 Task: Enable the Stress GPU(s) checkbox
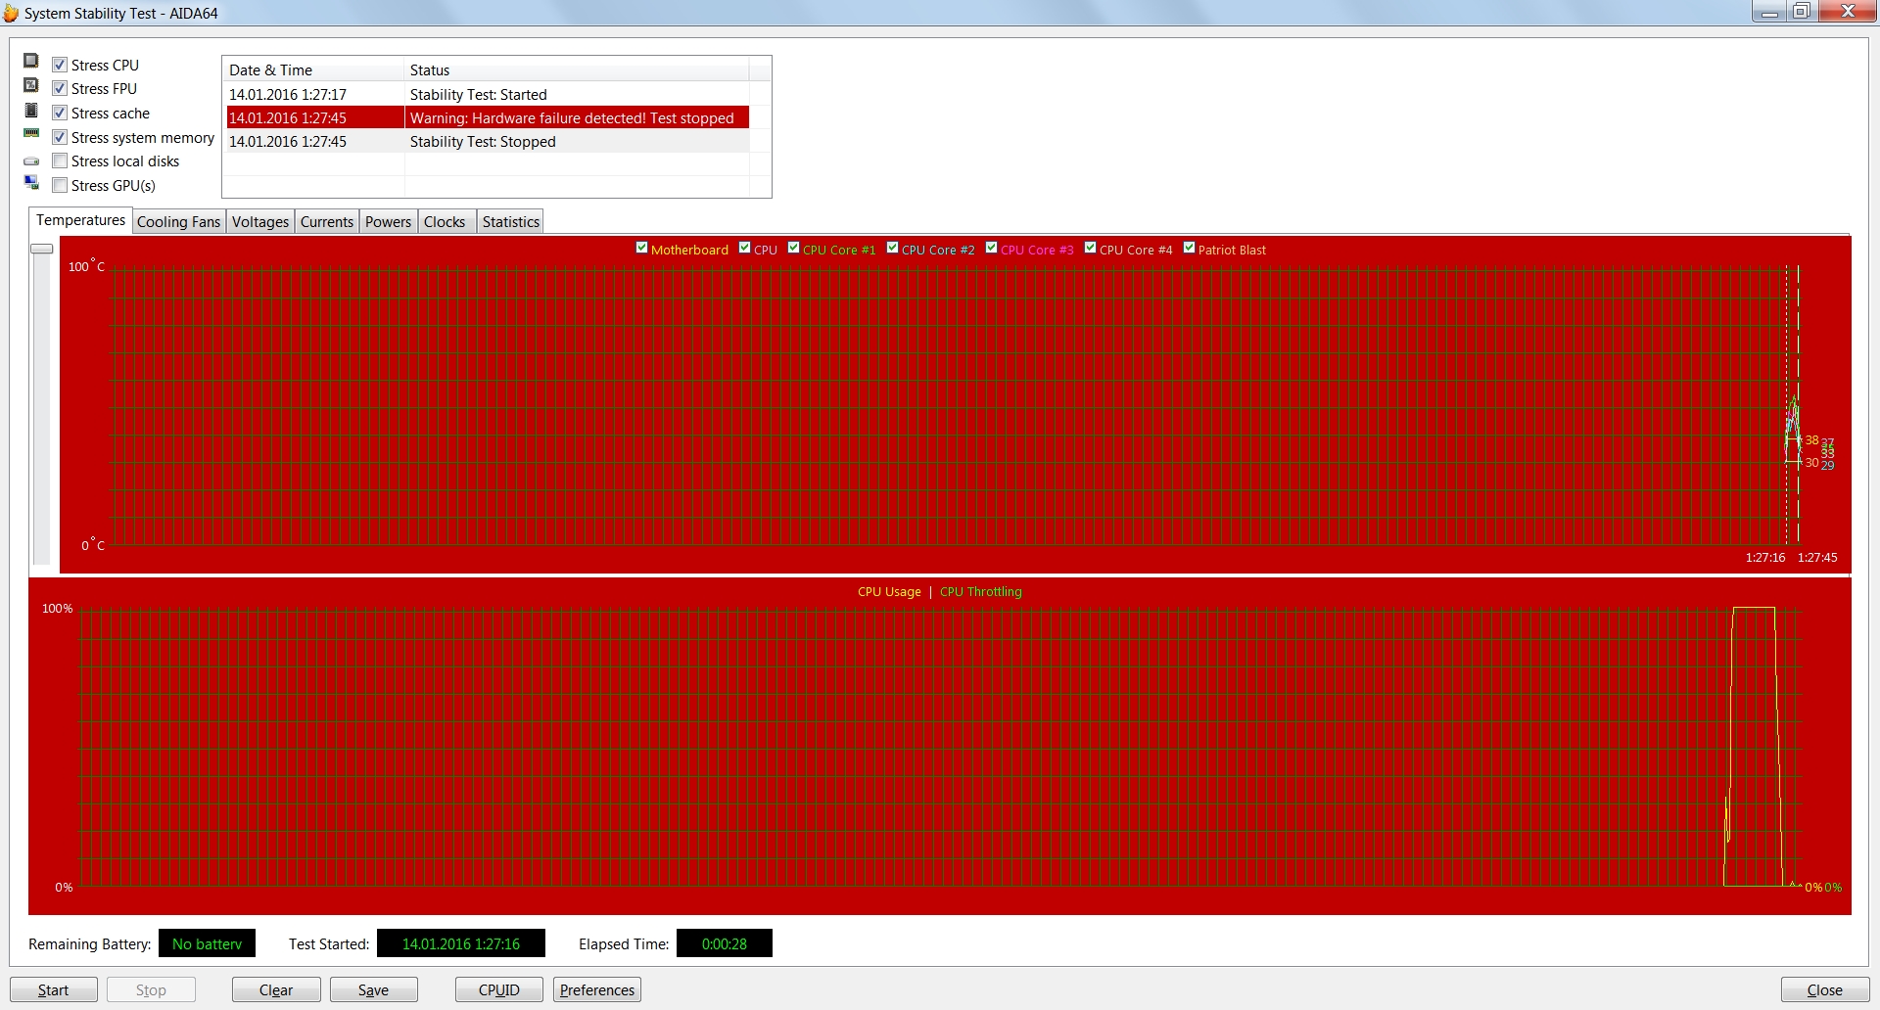click(60, 185)
